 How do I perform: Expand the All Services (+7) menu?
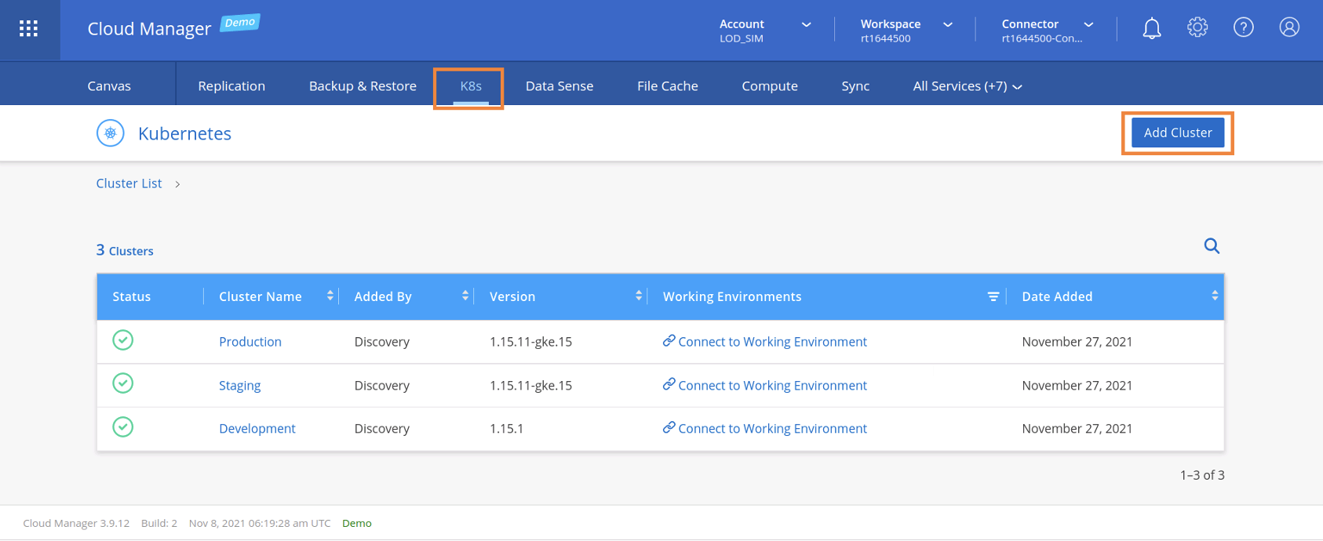pyautogui.click(x=967, y=86)
